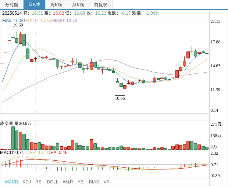Click the 20250514 date text
The width and height of the screenshot is (228, 186).
(x=12, y=13)
